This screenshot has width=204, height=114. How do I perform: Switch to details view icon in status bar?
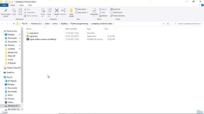click(198, 112)
